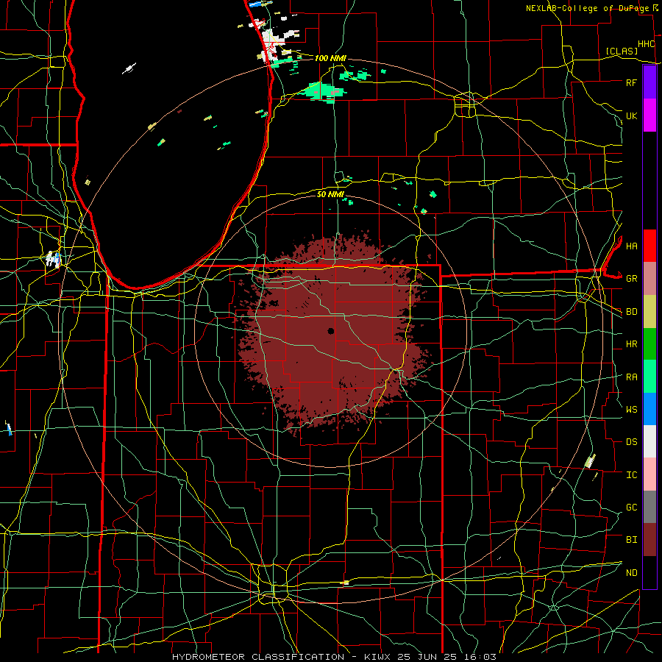
Task: Click the BD legend label
Action: coord(631,312)
